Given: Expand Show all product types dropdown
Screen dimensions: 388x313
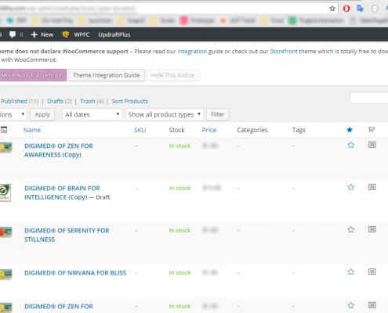Looking at the screenshot, I should pos(165,114).
